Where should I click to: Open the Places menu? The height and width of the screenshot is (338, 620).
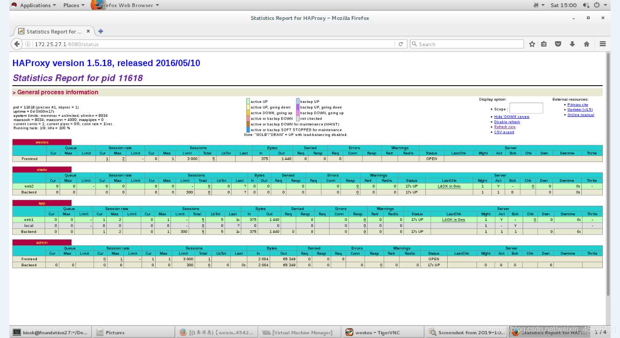[74, 5]
